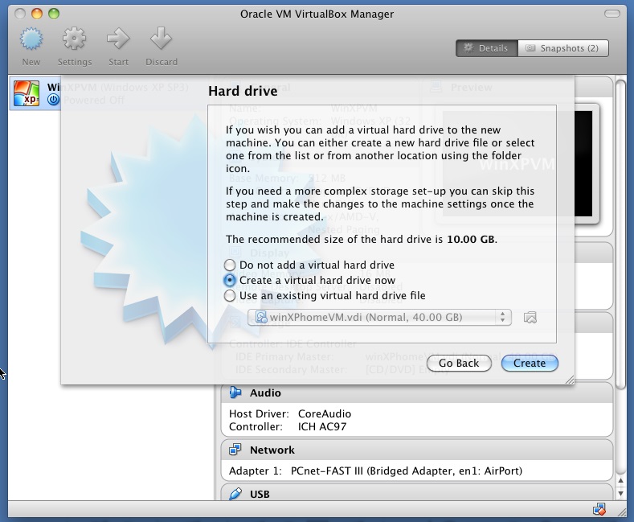Click the vertical scrollbar thumb in details pane
Image resolution: width=634 pixels, height=522 pixels.
[620, 235]
